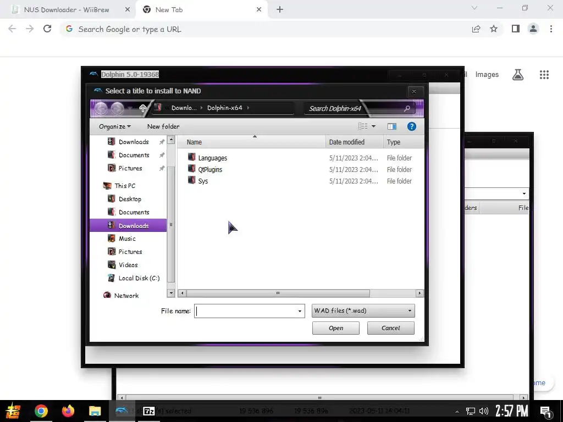The image size is (563, 422).
Task: Open Chrome's three-dot menu
Action: 551,29
